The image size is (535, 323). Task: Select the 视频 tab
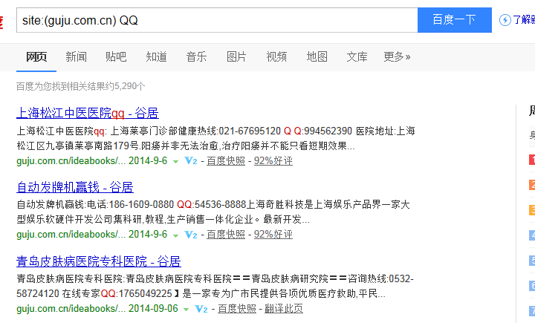(x=276, y=56)
